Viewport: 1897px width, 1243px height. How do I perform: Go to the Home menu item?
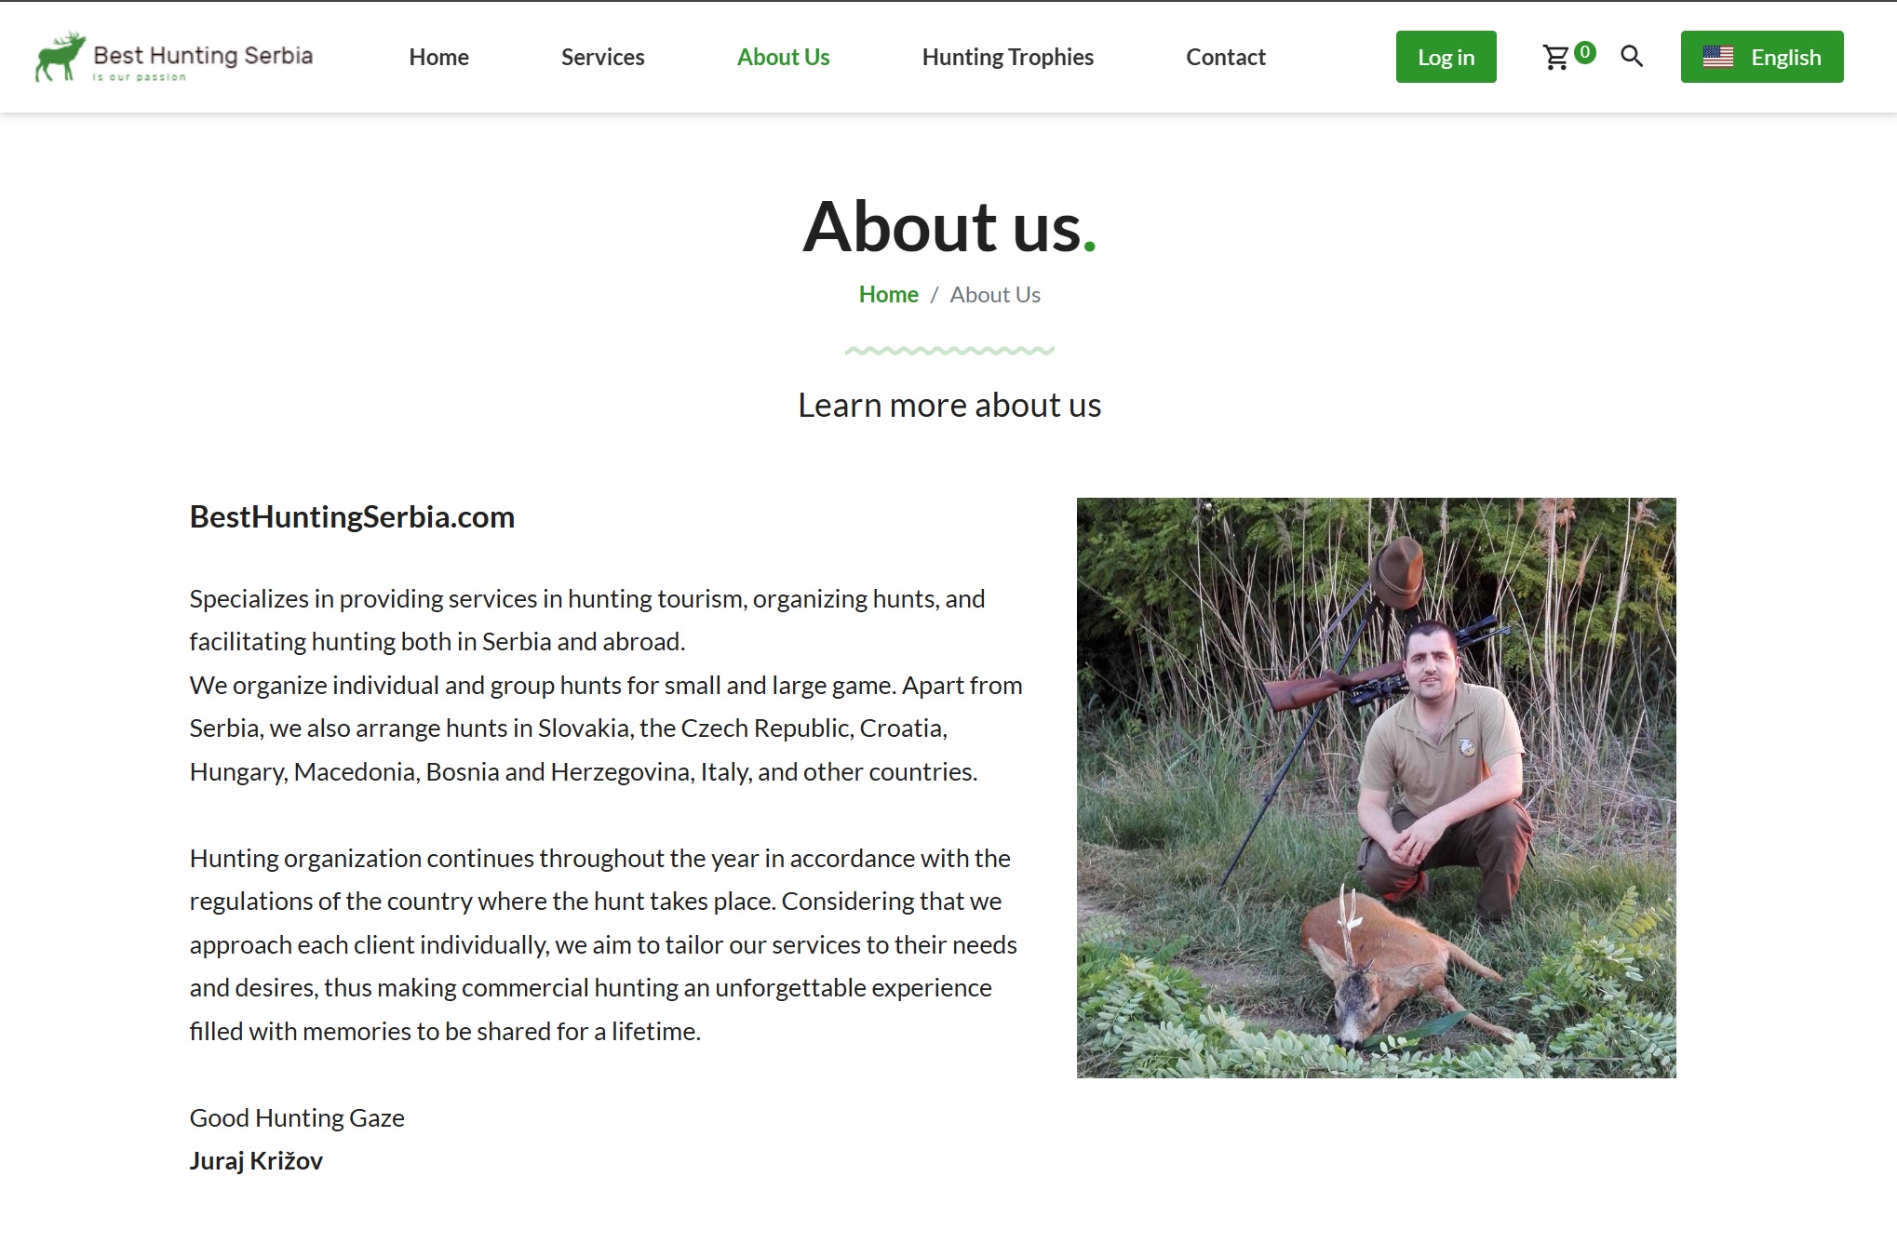(x=438, y=57)
